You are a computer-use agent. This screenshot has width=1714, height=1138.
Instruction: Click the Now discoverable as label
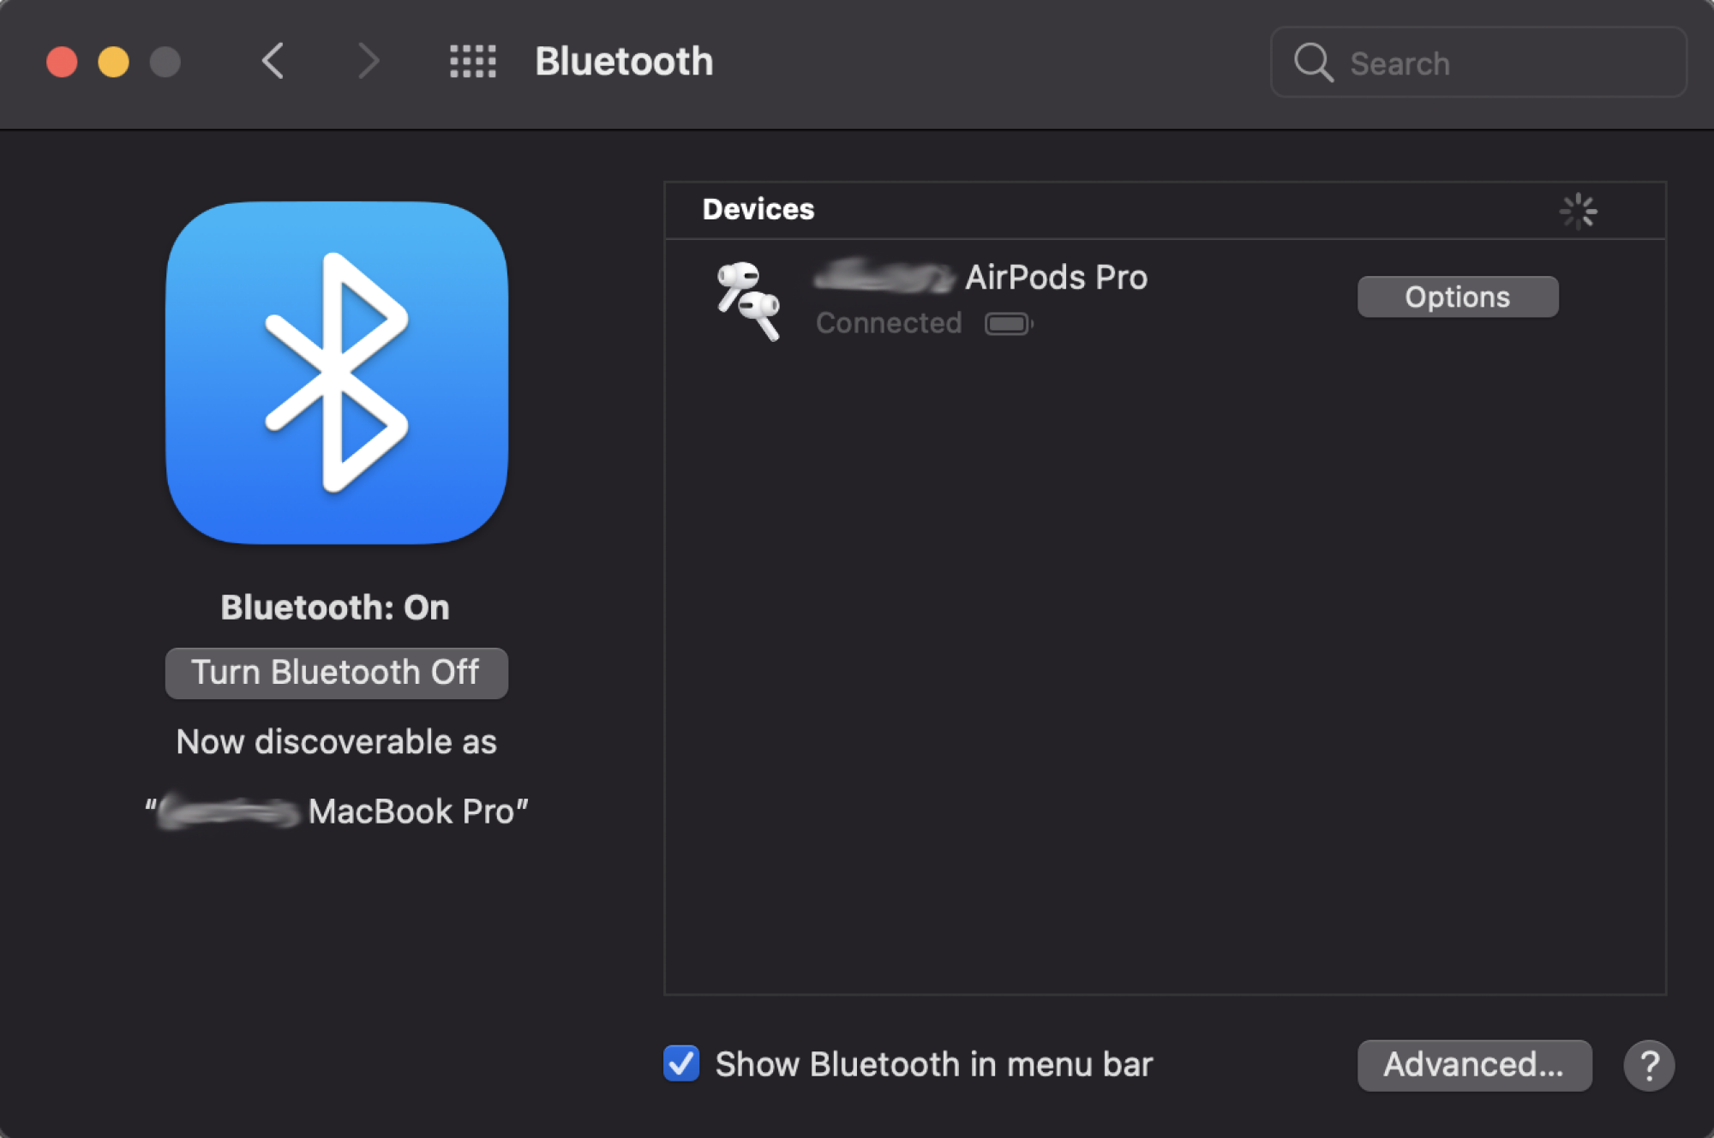pos(337,741)
